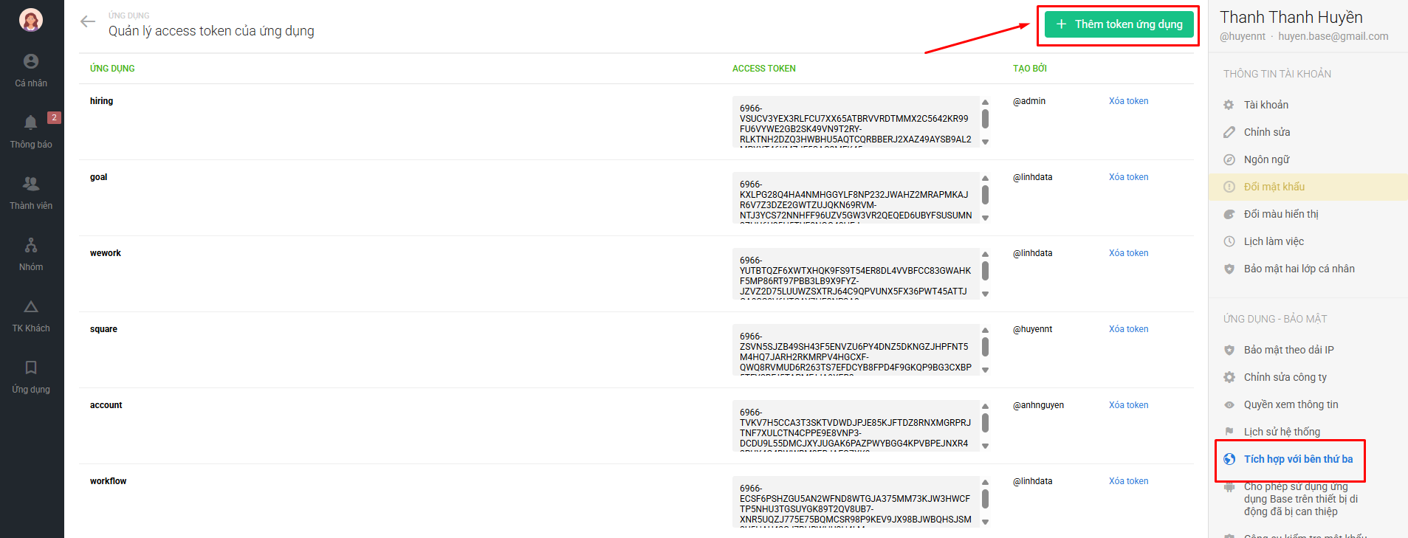Click pencil icon beside Chỉnh sửa

point(1229,132)
